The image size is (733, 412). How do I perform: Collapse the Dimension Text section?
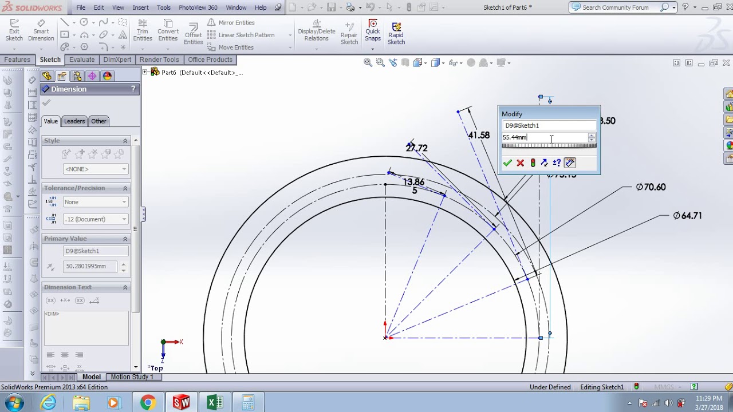point(125,287)
